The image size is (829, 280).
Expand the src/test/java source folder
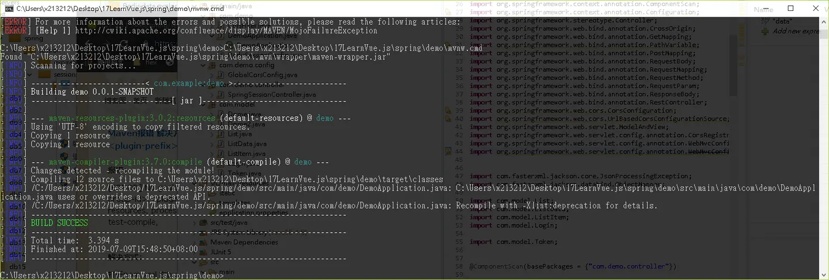(x=229, y=223)
